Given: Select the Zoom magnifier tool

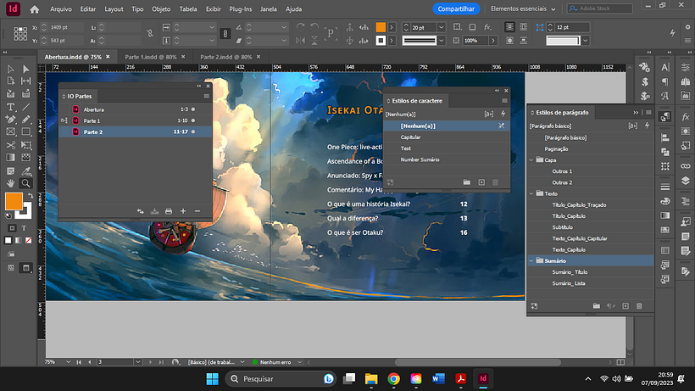Looking at the screenshot, I should point(25,183).
